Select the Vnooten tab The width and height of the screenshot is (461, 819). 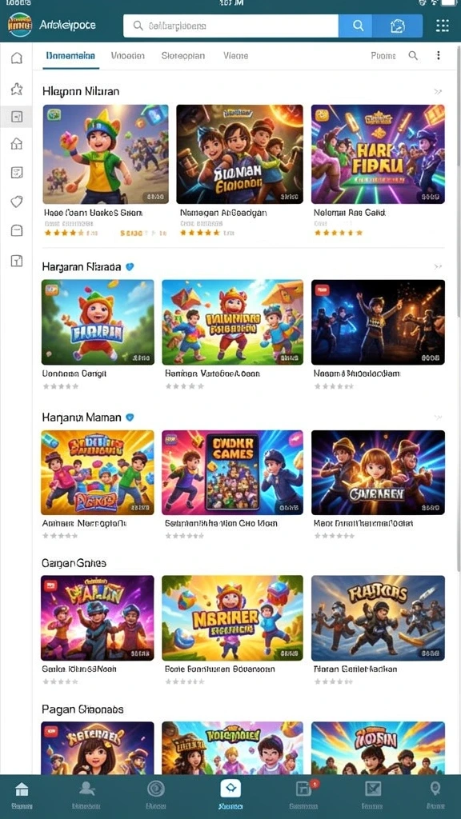[x=127, y=55]
